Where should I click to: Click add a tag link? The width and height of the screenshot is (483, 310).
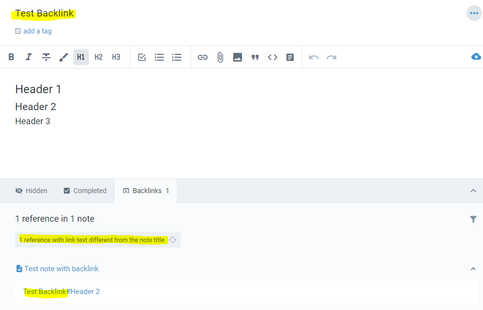pos(37,31)
